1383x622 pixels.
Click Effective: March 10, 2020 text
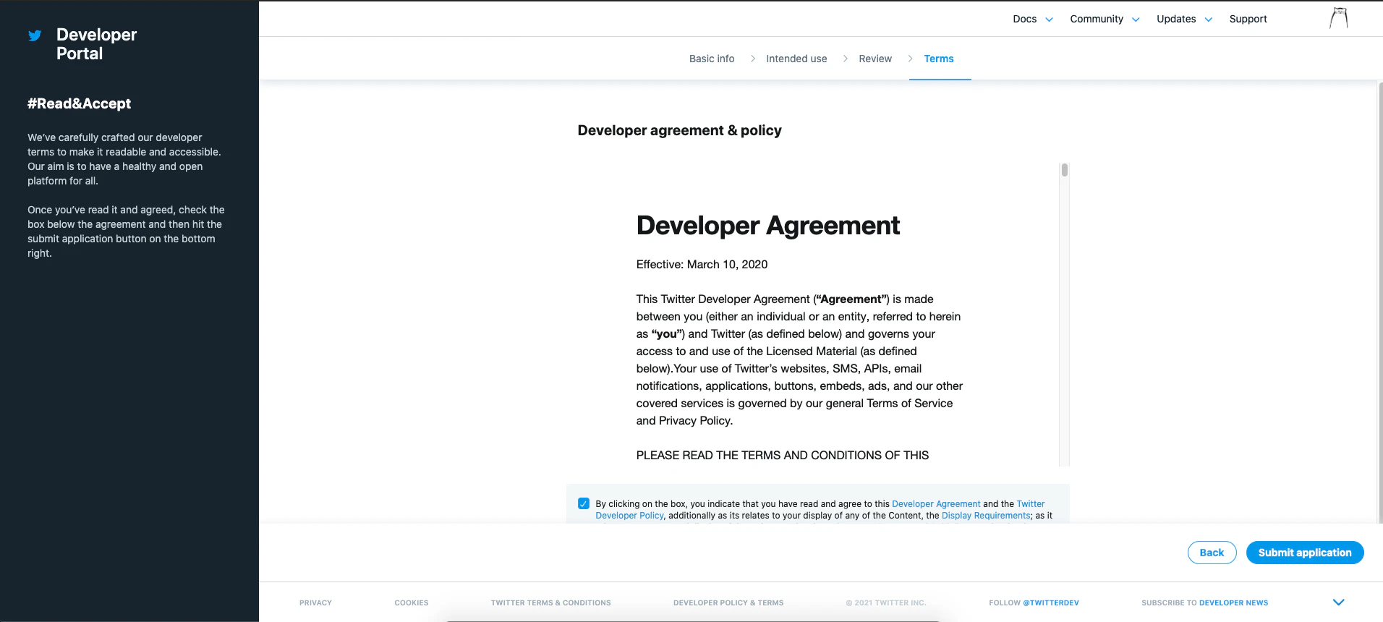[702, 265]
